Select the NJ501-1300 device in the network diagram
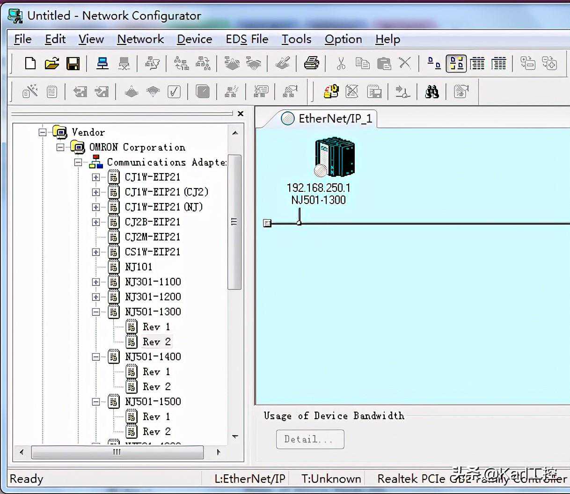The height and width of the screenshot is (494, 570). [333, 157]
